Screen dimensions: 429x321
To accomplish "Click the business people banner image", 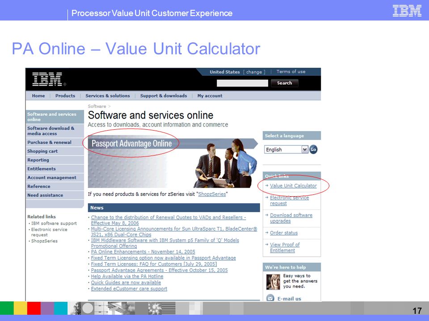I will coord(226,163).
